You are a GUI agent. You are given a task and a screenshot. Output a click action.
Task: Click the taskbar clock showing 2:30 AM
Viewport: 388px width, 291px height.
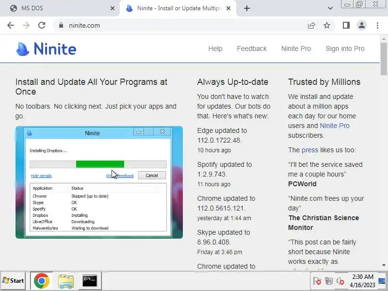pyautogui.click(x=362, y=281)
